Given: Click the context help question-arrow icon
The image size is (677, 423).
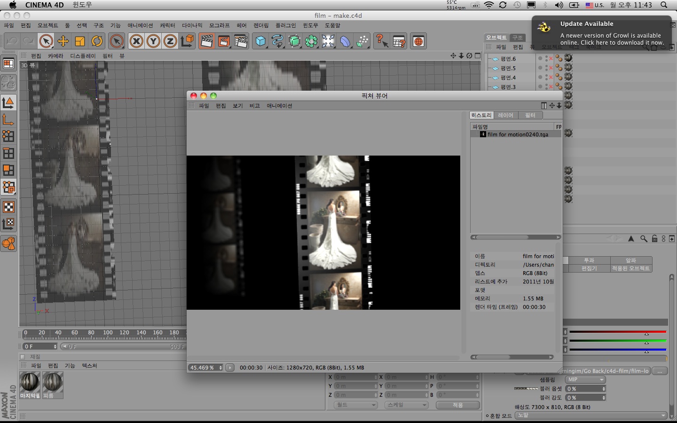Looking at the screenshot, I should [382, 41].
